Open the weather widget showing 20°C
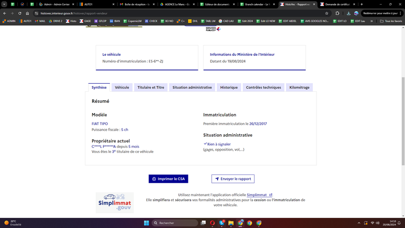Image resolution: width=405 pixels, height=228 pixels. coord(12,223)
